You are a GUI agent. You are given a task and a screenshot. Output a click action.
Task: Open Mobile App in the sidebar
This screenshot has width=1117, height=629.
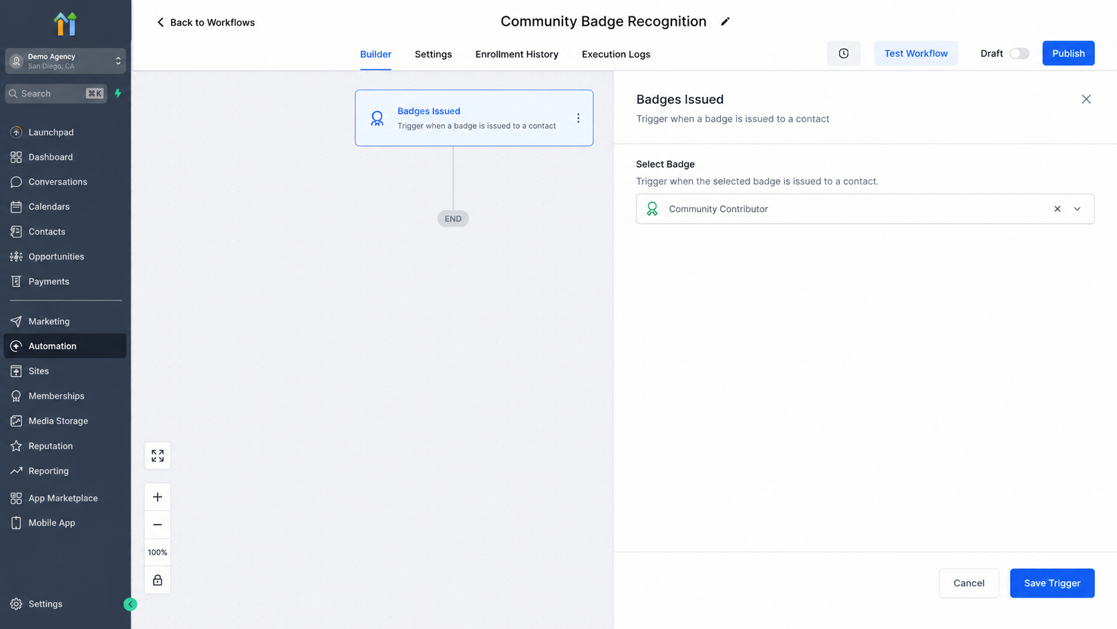tap(65, 523)
